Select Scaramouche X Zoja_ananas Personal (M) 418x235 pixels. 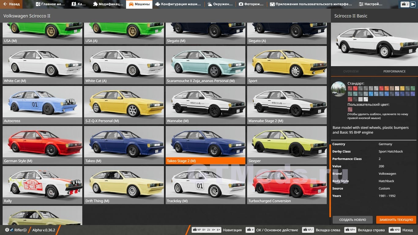pyautogui.click(x=205, y=65)
